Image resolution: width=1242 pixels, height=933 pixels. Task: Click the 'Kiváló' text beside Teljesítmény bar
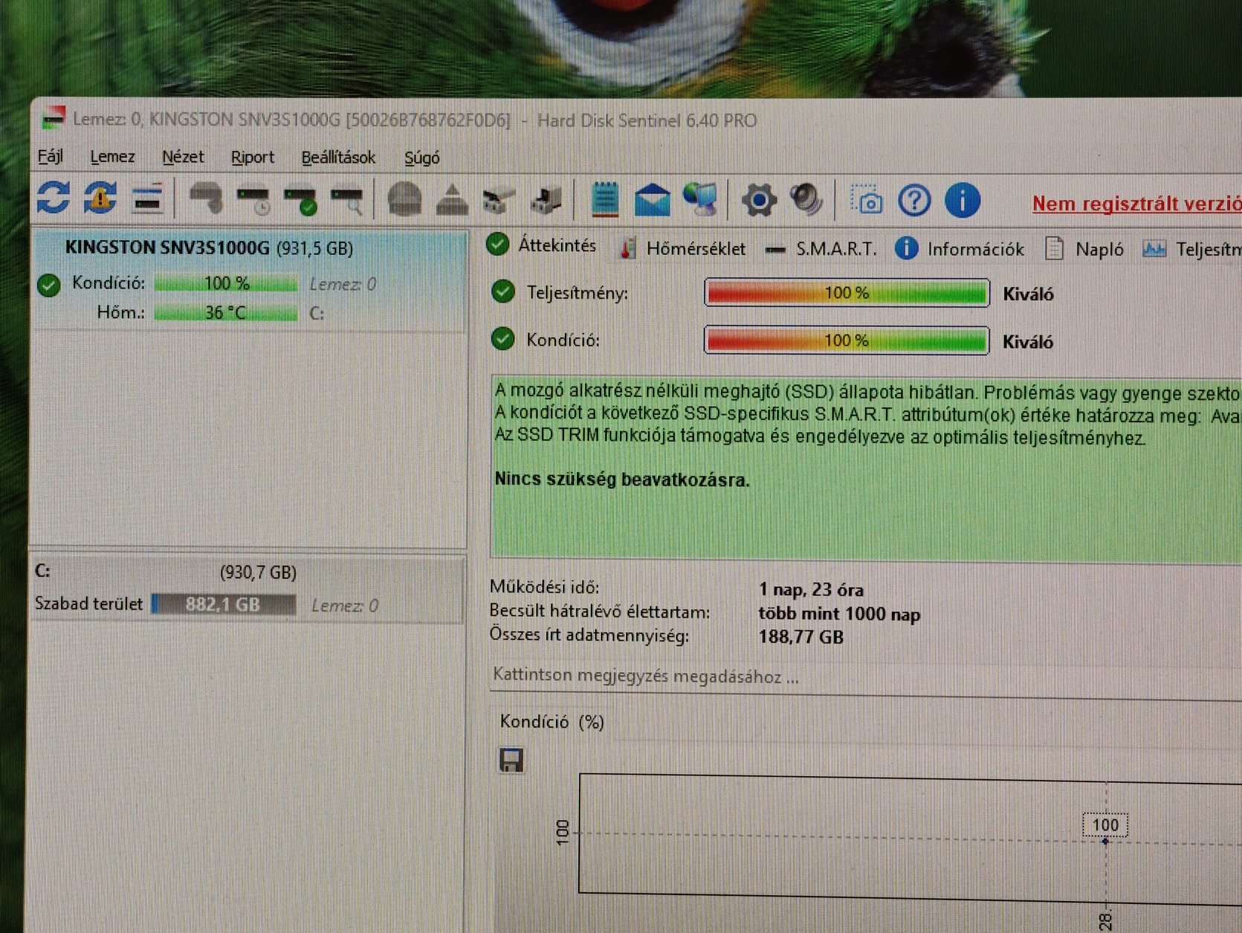point(1028,294)
